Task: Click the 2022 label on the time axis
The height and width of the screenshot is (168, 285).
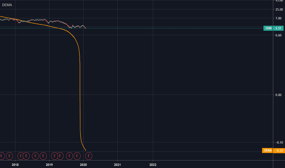Action: point(153,165)
